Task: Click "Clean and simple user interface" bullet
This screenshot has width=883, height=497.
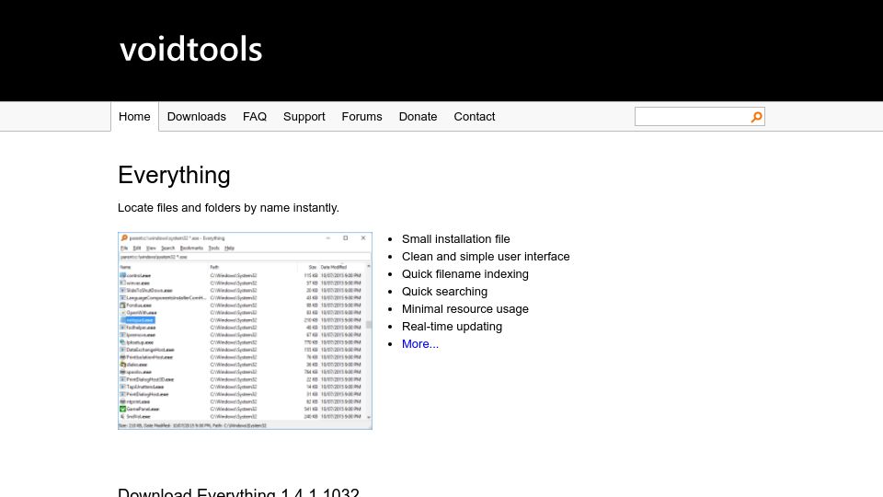Action: tap(486, 257)
